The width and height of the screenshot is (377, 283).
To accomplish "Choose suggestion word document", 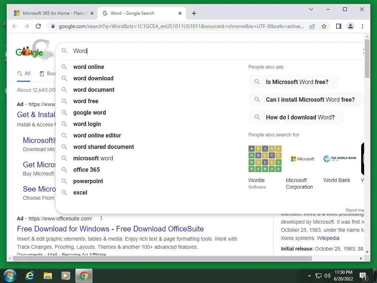I will pos(94,90).
